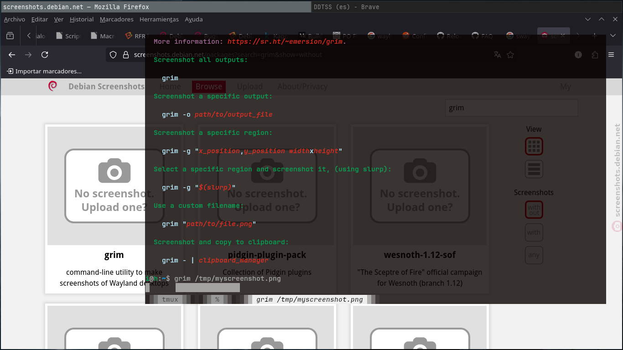Screen dimensions: 623x350
Task: Open the Herramientas menu
Action: (159, 19)
